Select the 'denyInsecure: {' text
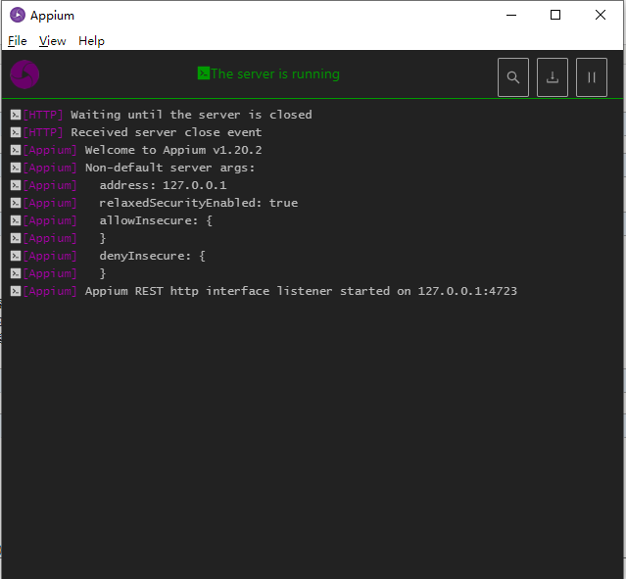The width and height of the screenshot is (626, 579). (x=152, y=256)
